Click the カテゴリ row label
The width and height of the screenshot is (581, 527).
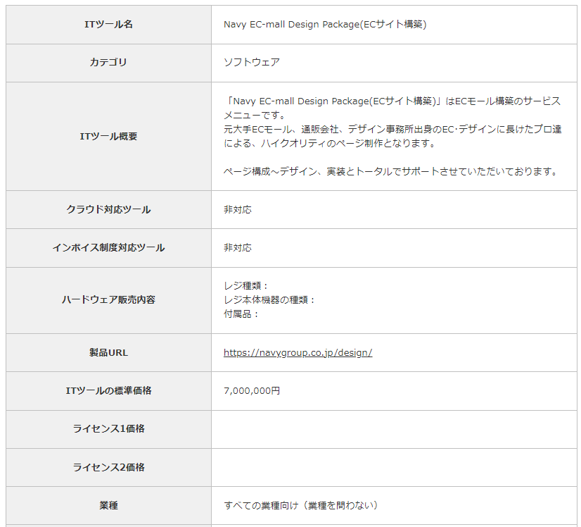click(108, 62)
